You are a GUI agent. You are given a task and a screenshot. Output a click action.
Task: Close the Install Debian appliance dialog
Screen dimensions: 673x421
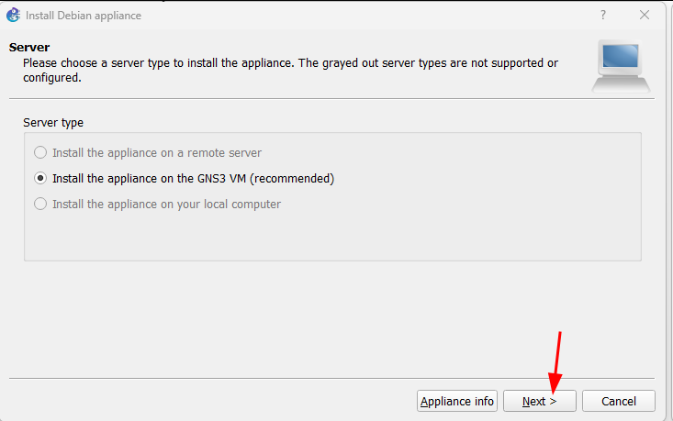[645, 16]
